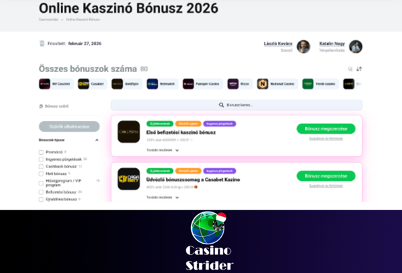Tick the Heti bónusz checkbox

click(41, 174)
